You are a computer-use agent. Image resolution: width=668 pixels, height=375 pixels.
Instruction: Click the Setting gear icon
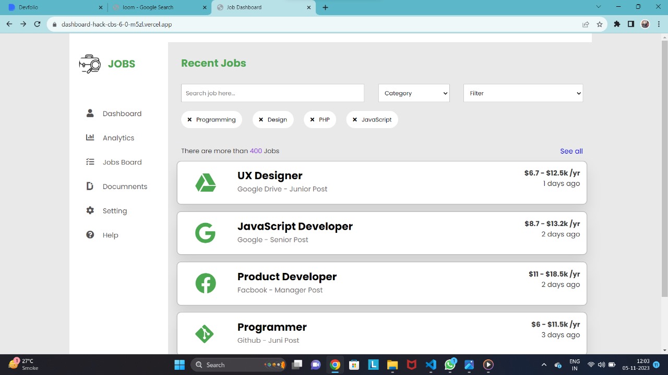90,210
